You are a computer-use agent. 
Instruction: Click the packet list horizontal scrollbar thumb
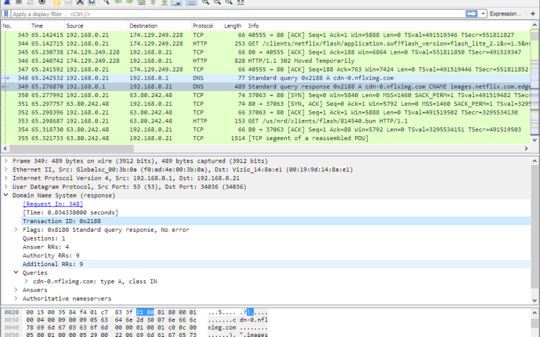pyautogui.click(x=72, y=148)
